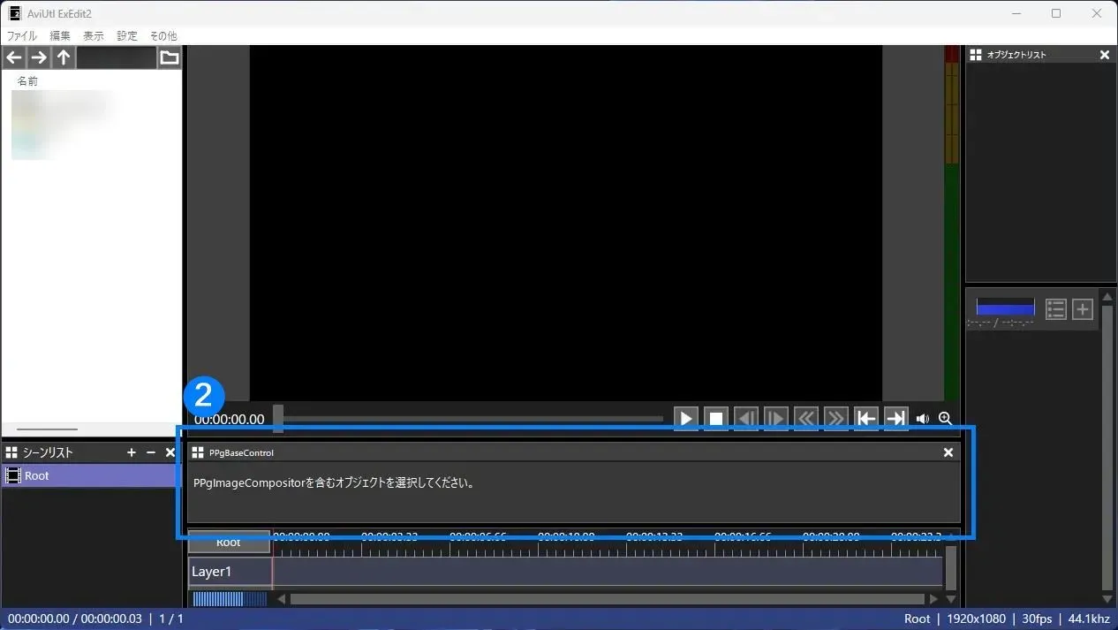Open the その他 menu
Screen dimensions: 1118x630
pos(163,36)
